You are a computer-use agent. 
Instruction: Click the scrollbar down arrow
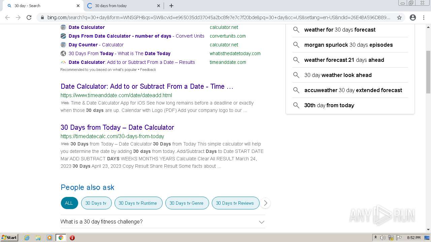[x=428, y=230]
